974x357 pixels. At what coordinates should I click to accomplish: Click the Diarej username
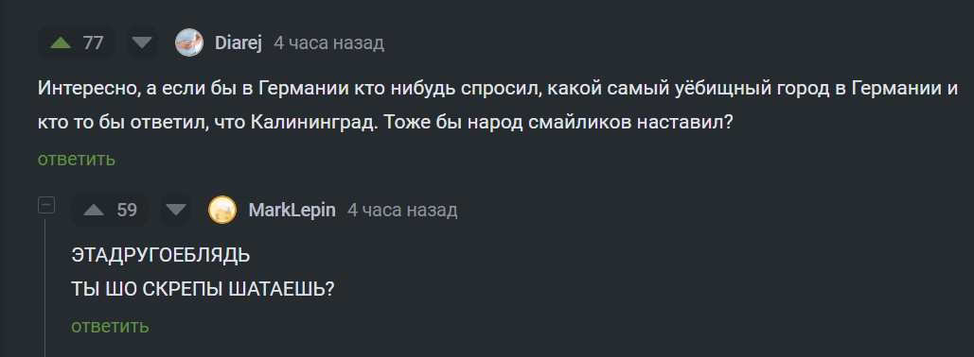(239, 43)
